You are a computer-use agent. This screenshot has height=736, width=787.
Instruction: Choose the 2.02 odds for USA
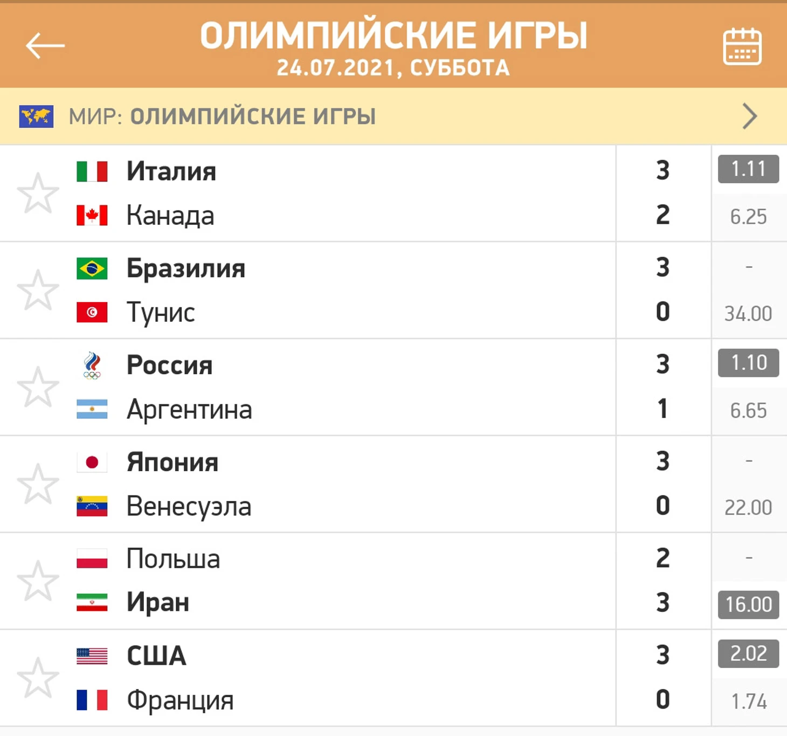(748, 654)
